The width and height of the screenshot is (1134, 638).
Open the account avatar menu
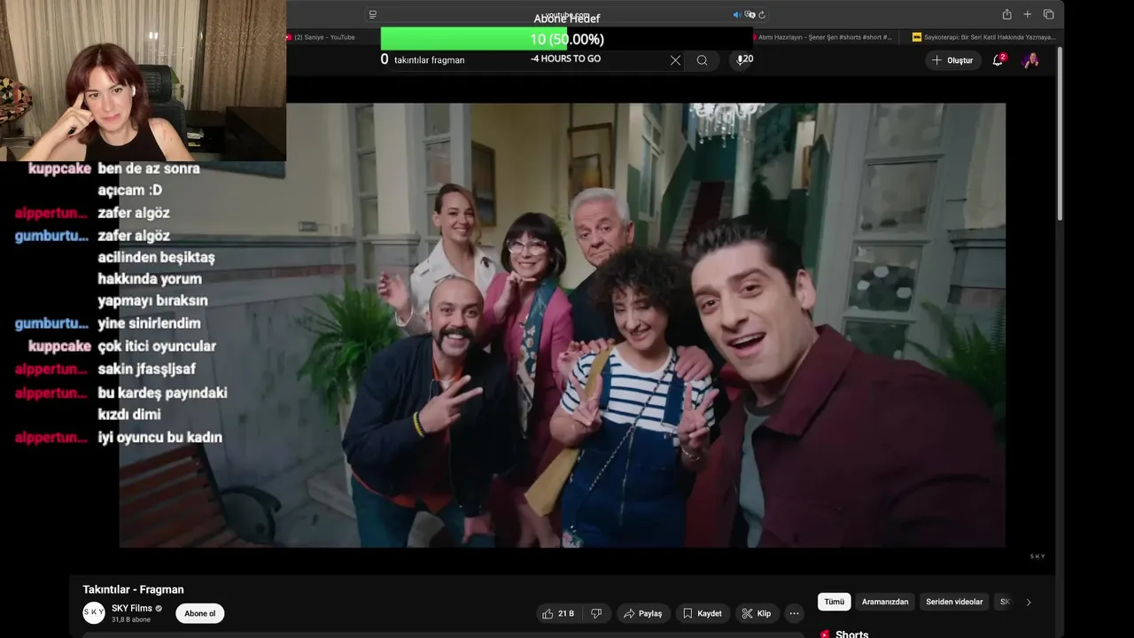click(1030, 60)
